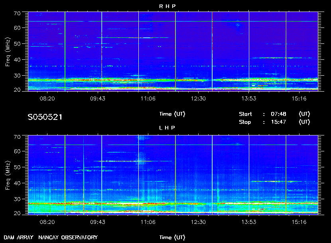Click the stop time value "15:47"

278,122
